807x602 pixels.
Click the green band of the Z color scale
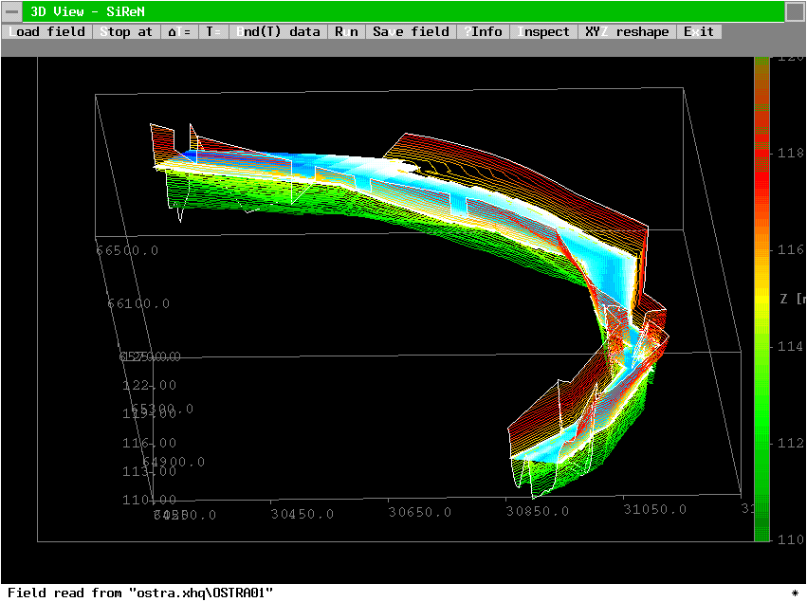click(761, 427)
